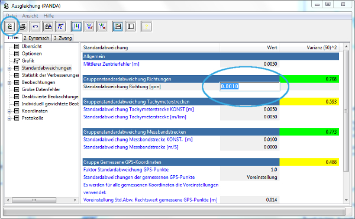
Task: Select Deaktivierte Beobachtungen tree node
Action: point(50,96)
